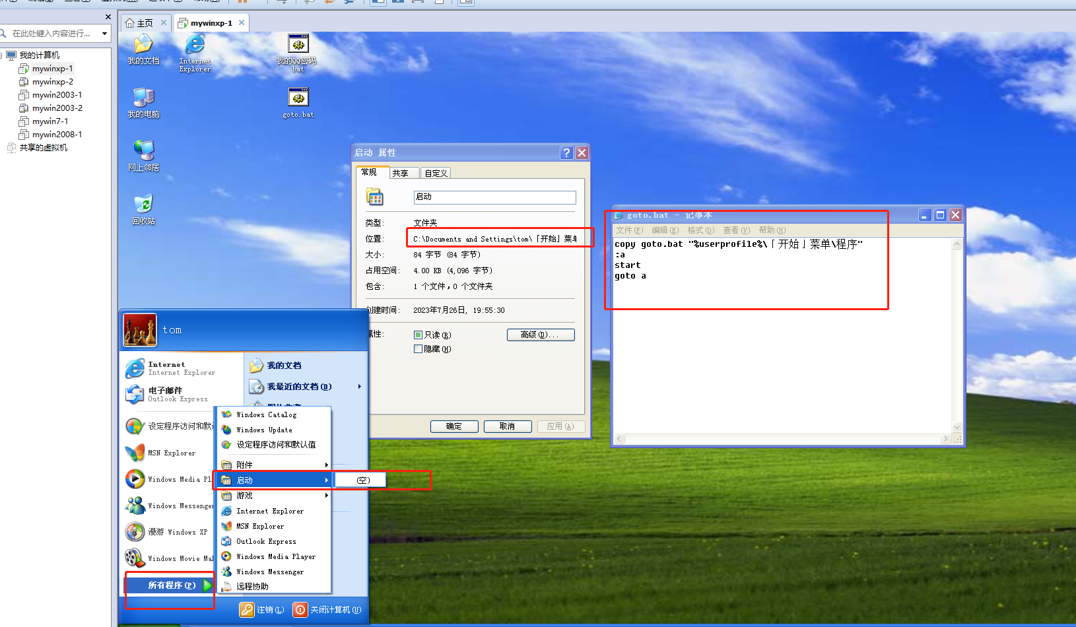Click 取消 in the 启动 属性 dialog
The height and width of the screenshot is (627, 1076).
(508, 426)
